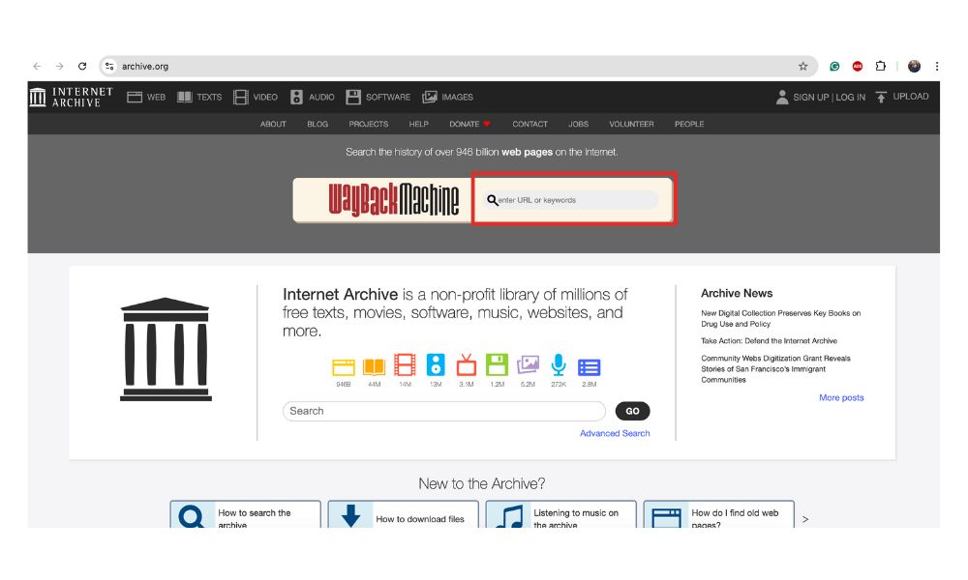Open the texts collection via the orange books icon

373,364
